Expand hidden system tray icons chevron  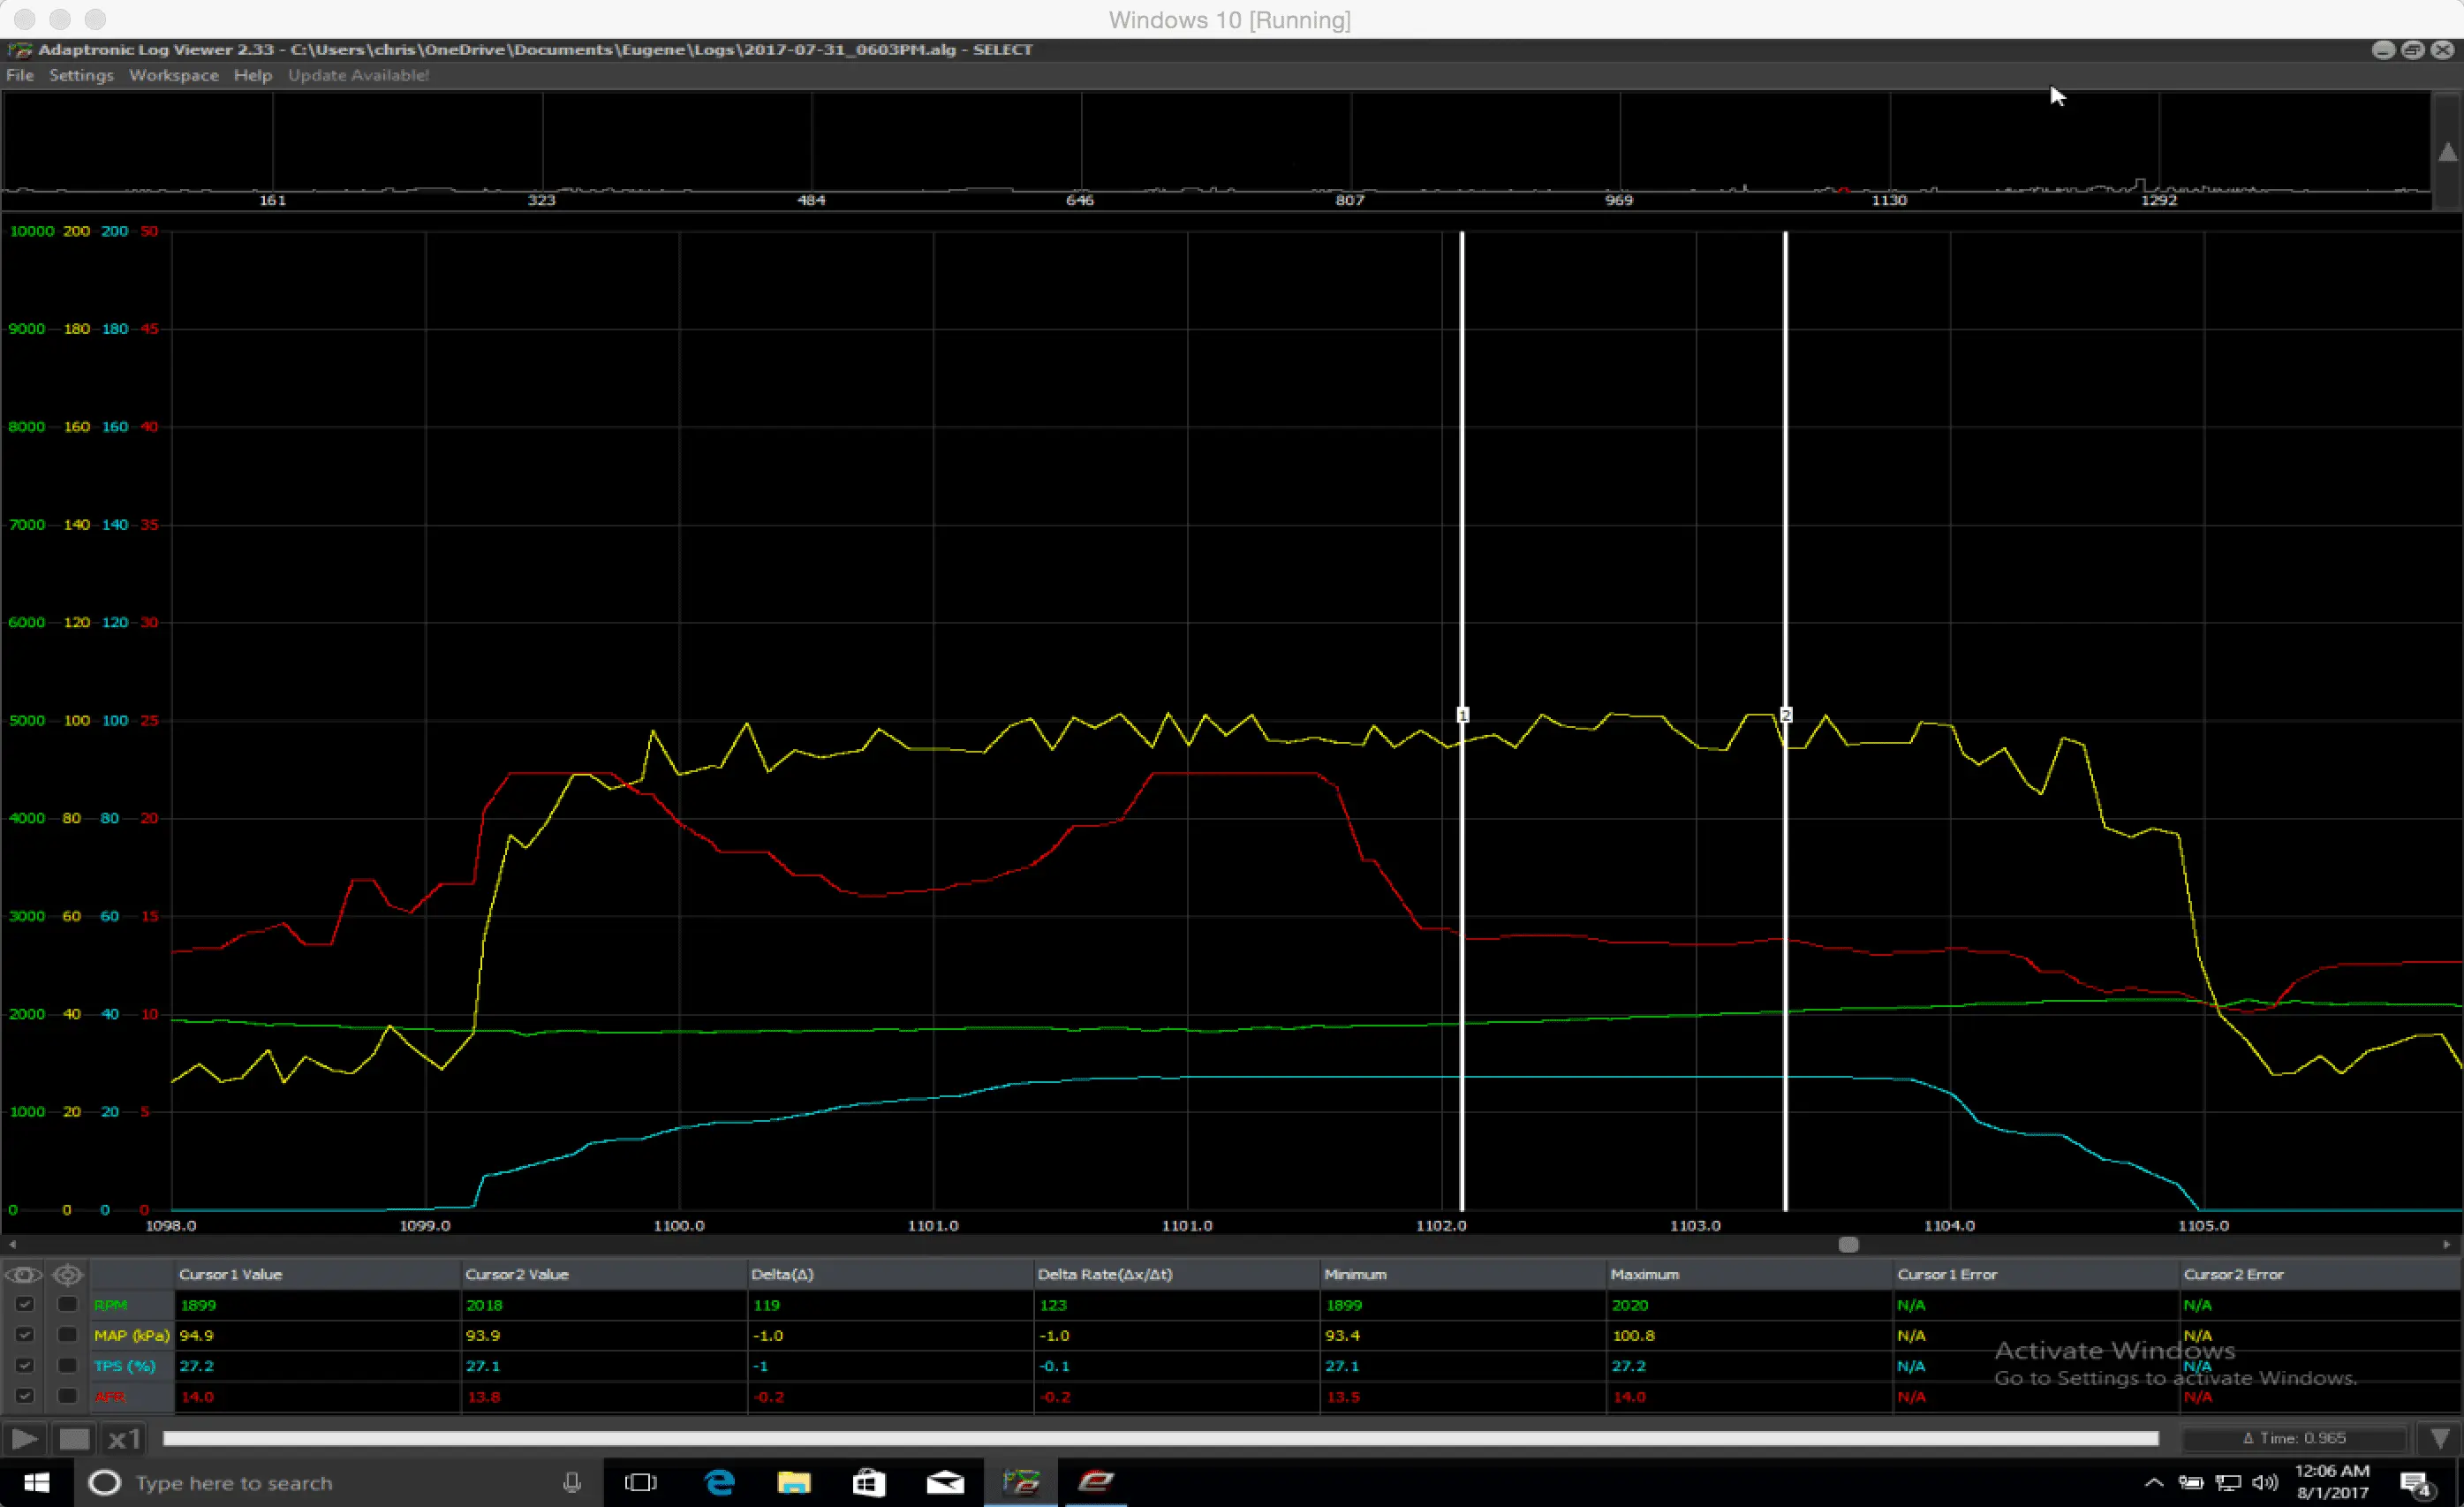tap(2154, 1482)
